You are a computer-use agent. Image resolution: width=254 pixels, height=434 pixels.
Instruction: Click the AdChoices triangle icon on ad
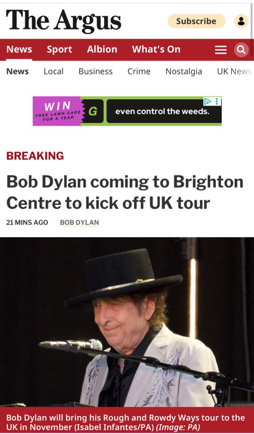click(208, 101)
